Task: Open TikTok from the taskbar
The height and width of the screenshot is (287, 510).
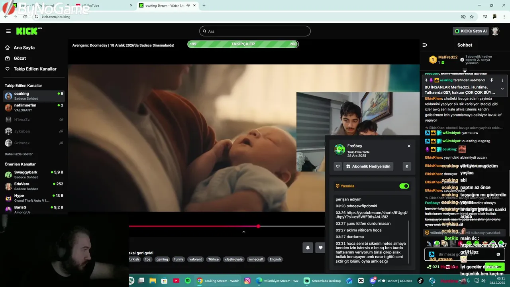Action: tap(420, 281)
